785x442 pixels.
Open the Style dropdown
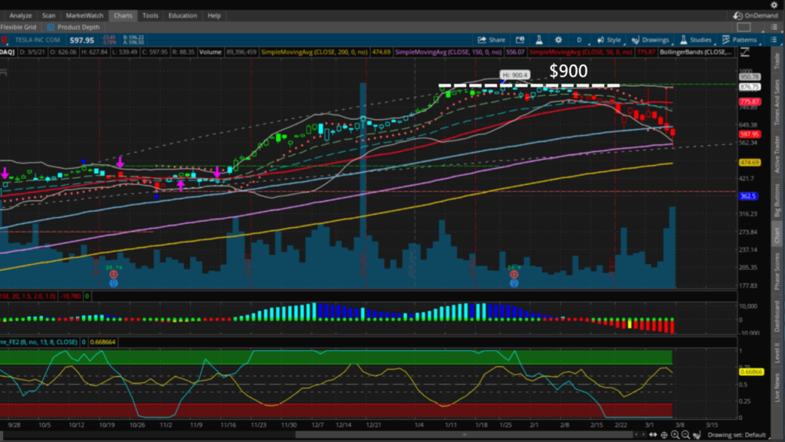[609, 40]
